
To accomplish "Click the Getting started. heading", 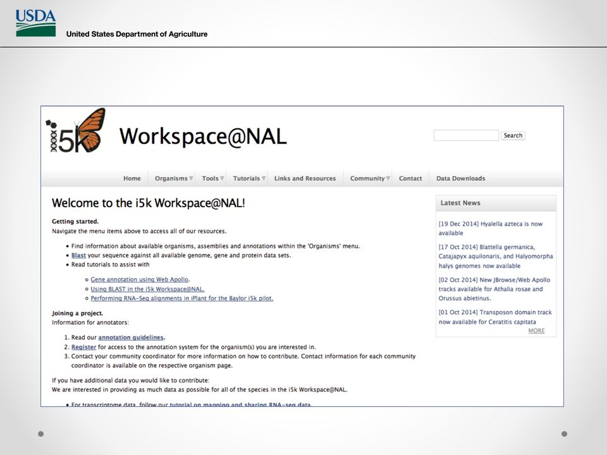I will tap(75, 221).
